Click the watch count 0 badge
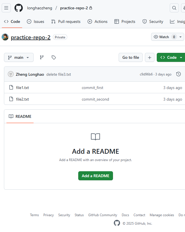This screenshot has height=232, width=185. point(174,37)
